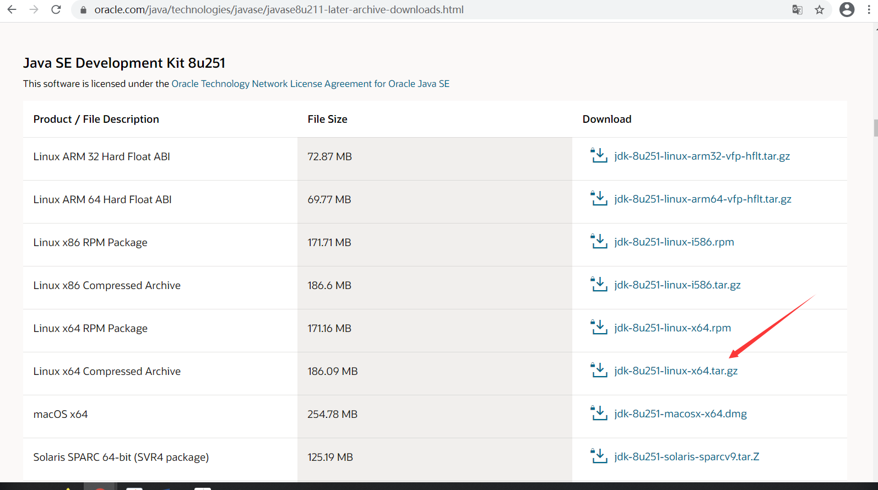Click download icon for Linux x86 RPM

click(x=599, y=242)
